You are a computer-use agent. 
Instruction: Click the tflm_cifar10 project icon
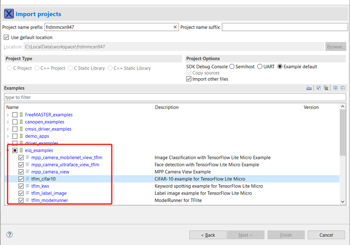click(x=27, y=179)
